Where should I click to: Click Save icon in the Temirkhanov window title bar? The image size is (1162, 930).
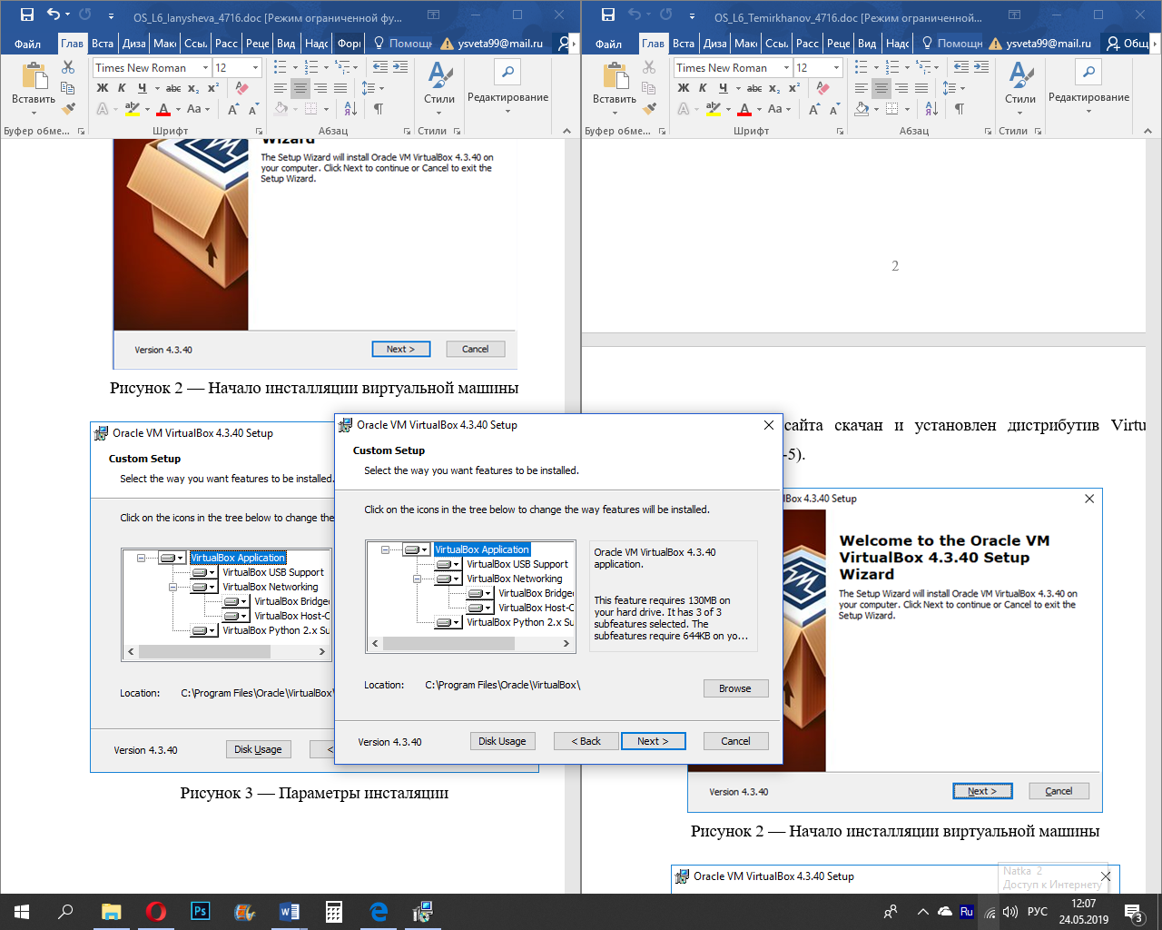coord(607,15)
